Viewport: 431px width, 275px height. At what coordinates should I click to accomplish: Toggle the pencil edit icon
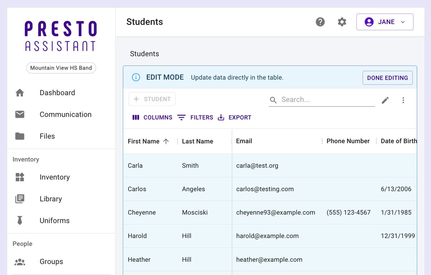click(x=385, y=100)
